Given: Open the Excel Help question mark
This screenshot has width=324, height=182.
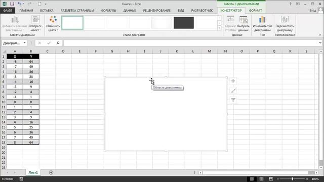Looking at the screenshot, I should click(x=290, y=4).
